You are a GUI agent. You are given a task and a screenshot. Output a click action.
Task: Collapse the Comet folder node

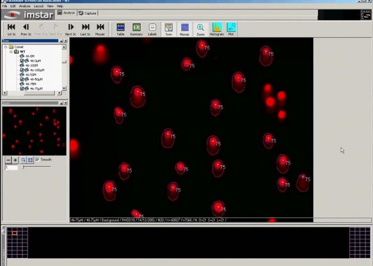click(6, 47)
